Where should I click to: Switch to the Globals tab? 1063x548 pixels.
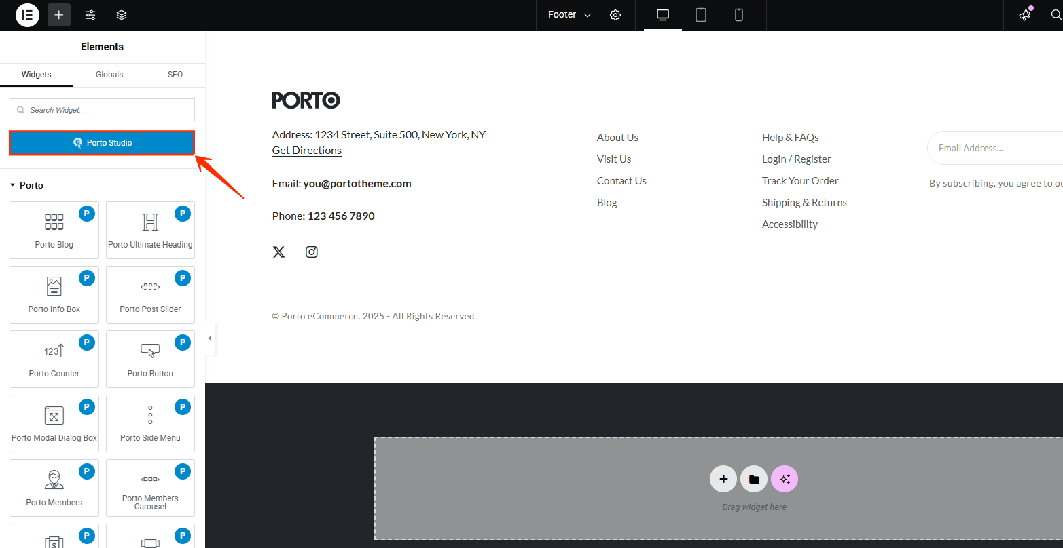coord(109,75)
